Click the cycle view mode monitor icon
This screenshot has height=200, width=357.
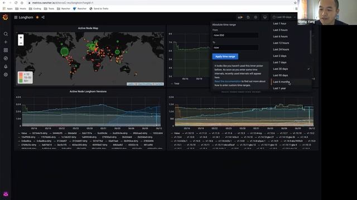pyautogui.click(x=265, y=17)
